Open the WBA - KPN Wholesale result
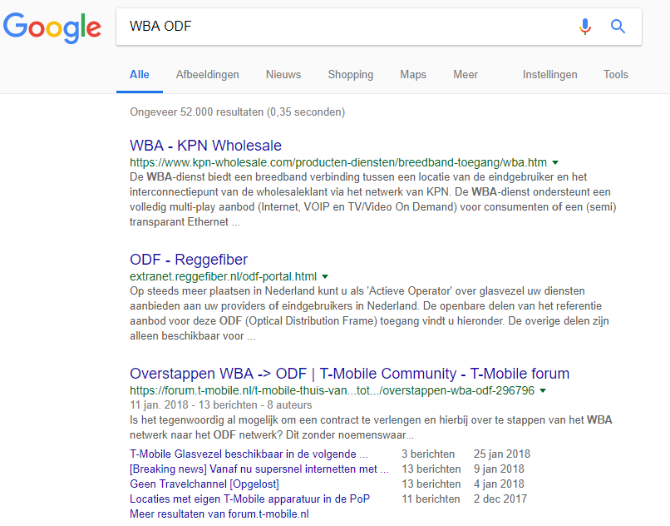670x526 pixels. 205,146
